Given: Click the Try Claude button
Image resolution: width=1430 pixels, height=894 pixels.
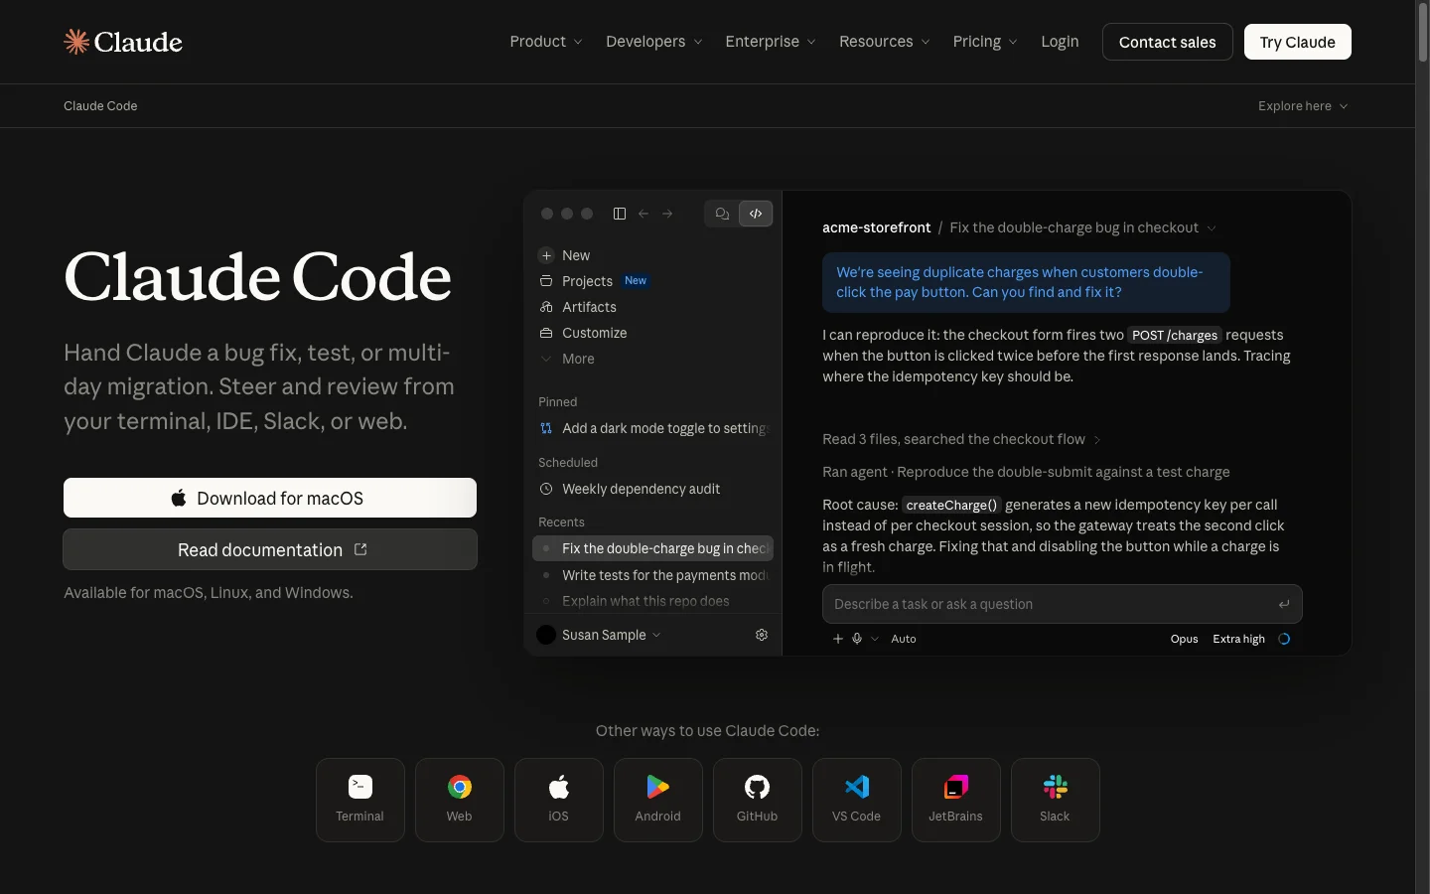Looking at the screenshot, I should pyautogui.click(x=1298, y=42).
